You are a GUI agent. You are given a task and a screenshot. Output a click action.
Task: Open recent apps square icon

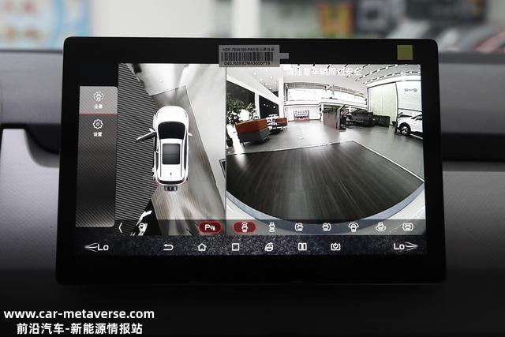click(235, 247)
